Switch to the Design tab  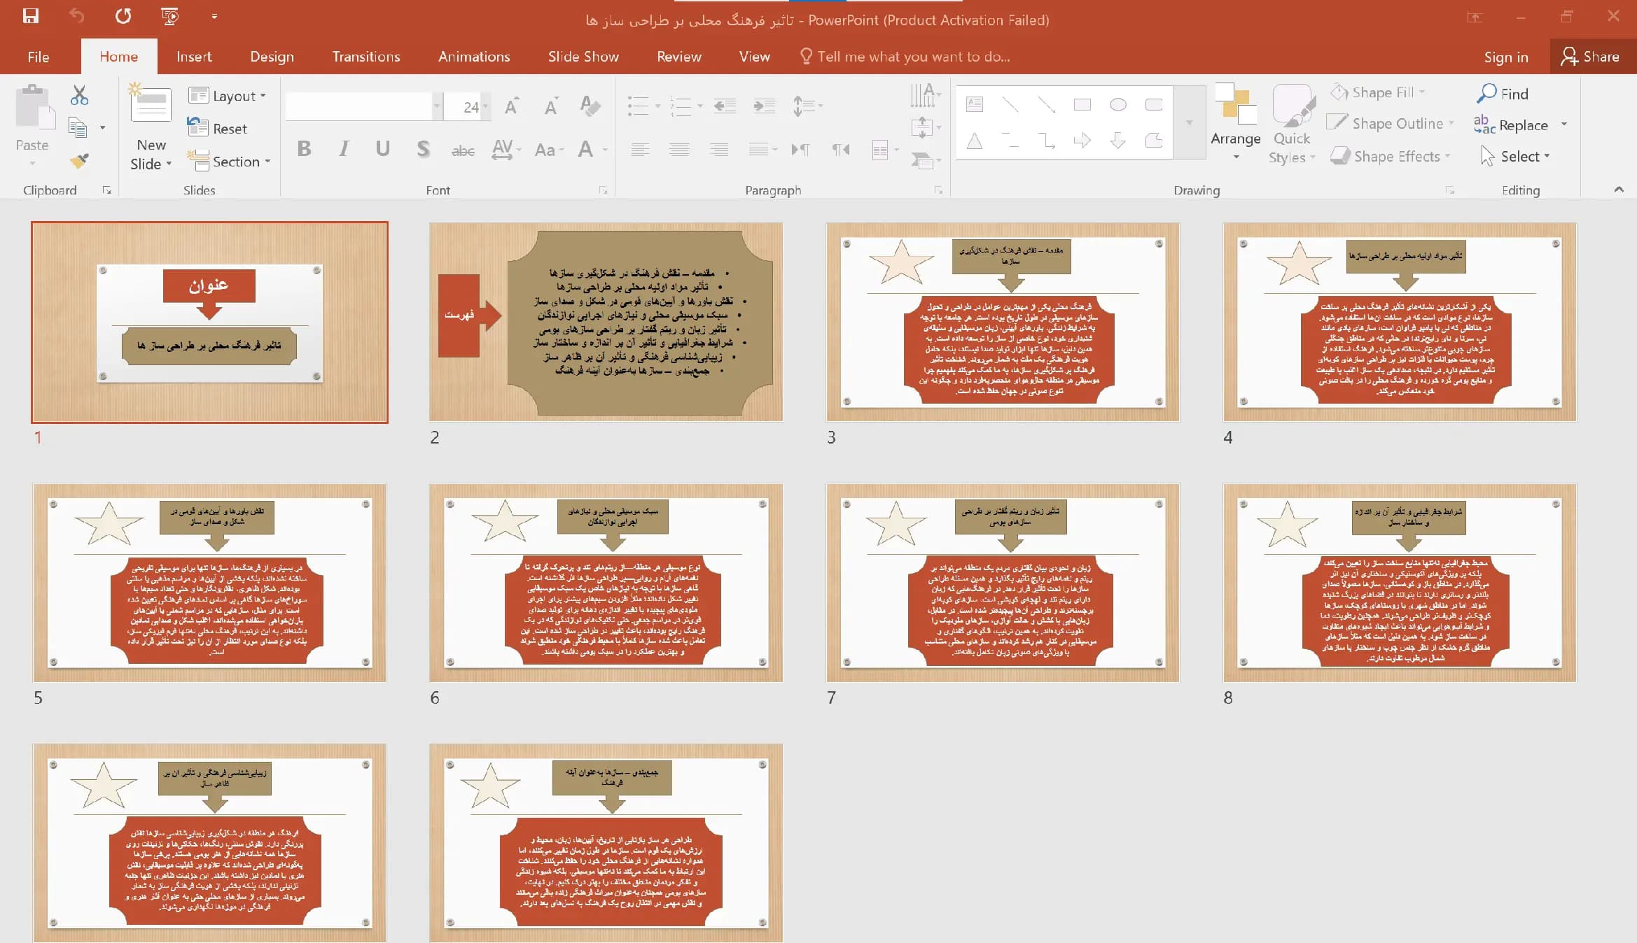point(272,57)
